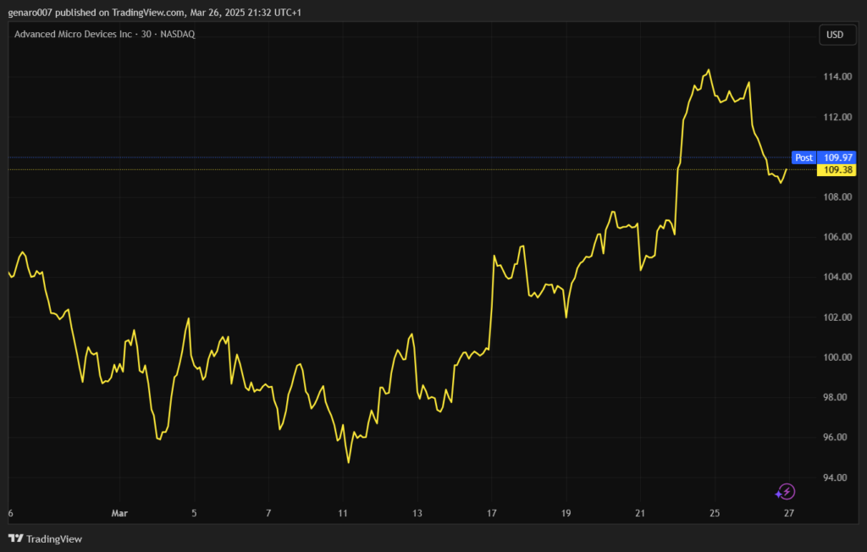Open the USD currency selector
This screenshot has height=552, width=867.
pyautogui.click(x=834, y=35)
